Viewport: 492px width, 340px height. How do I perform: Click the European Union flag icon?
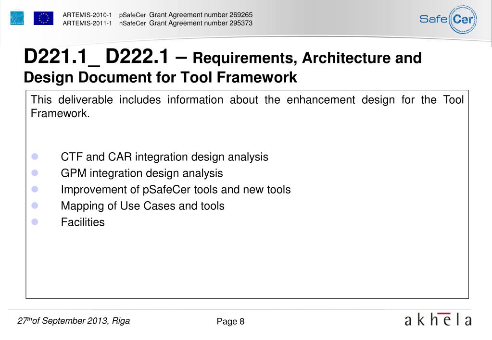coord(43,18)
